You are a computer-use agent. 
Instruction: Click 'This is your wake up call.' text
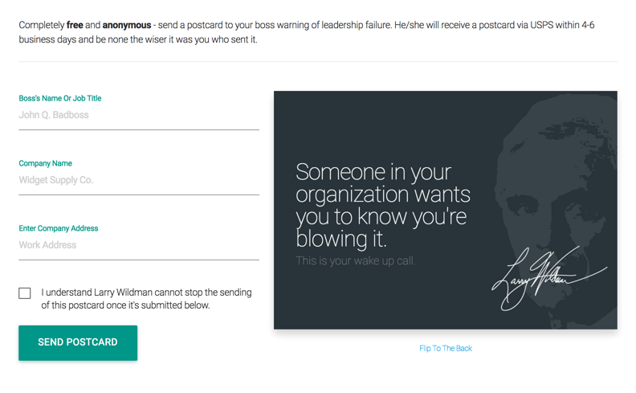pyautogui.click(x=355, y=260)
